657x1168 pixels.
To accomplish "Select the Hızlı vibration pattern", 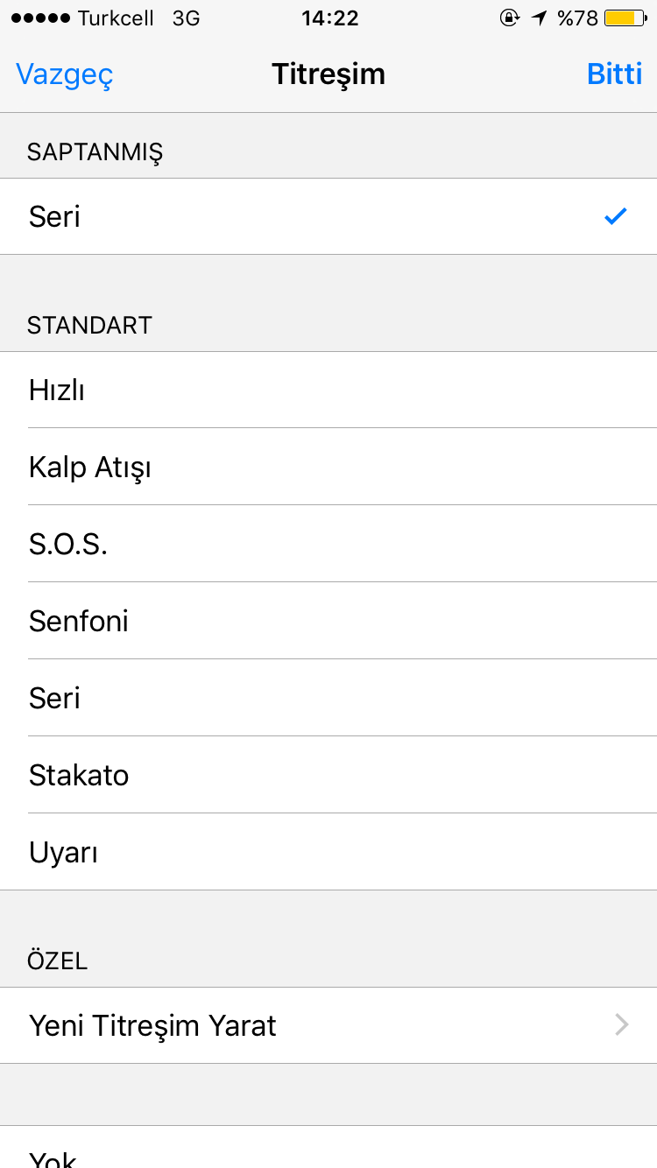I will point(328,390).
